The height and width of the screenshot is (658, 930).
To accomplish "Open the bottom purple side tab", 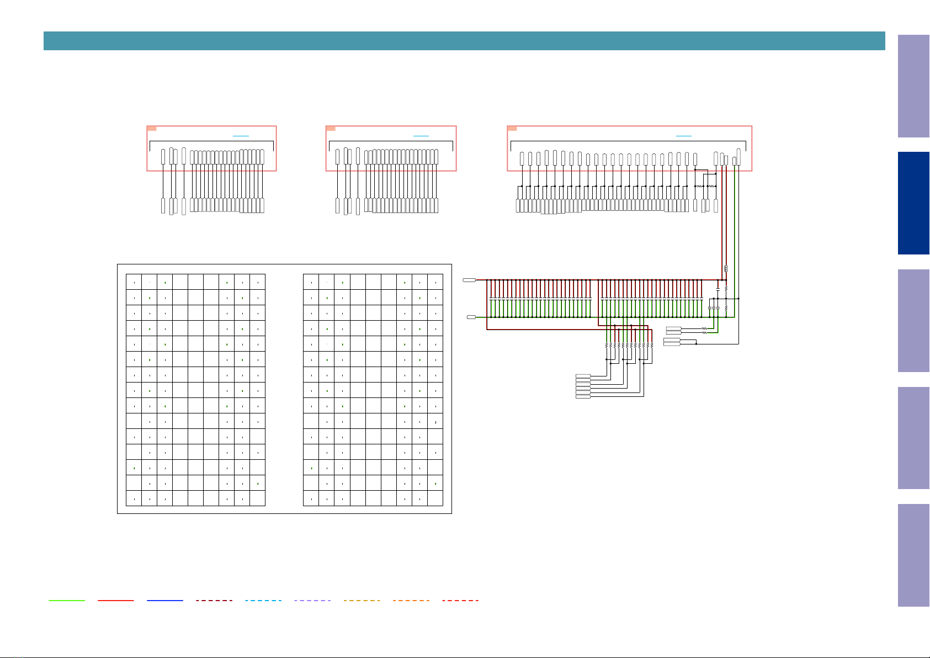I will click(913, 555).
